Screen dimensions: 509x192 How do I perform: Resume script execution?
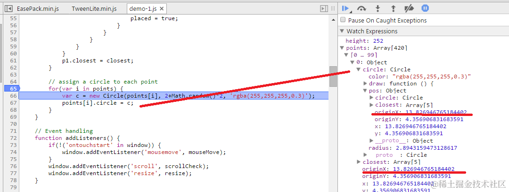click(346, 8)
